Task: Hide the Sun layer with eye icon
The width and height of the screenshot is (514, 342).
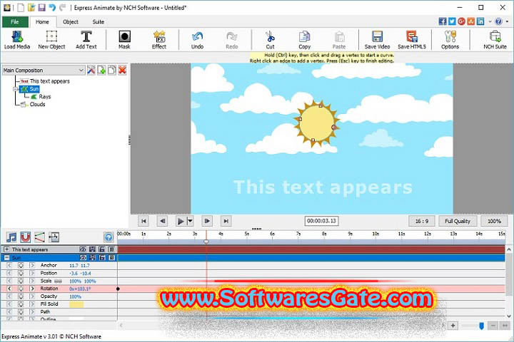Action: 83,257
